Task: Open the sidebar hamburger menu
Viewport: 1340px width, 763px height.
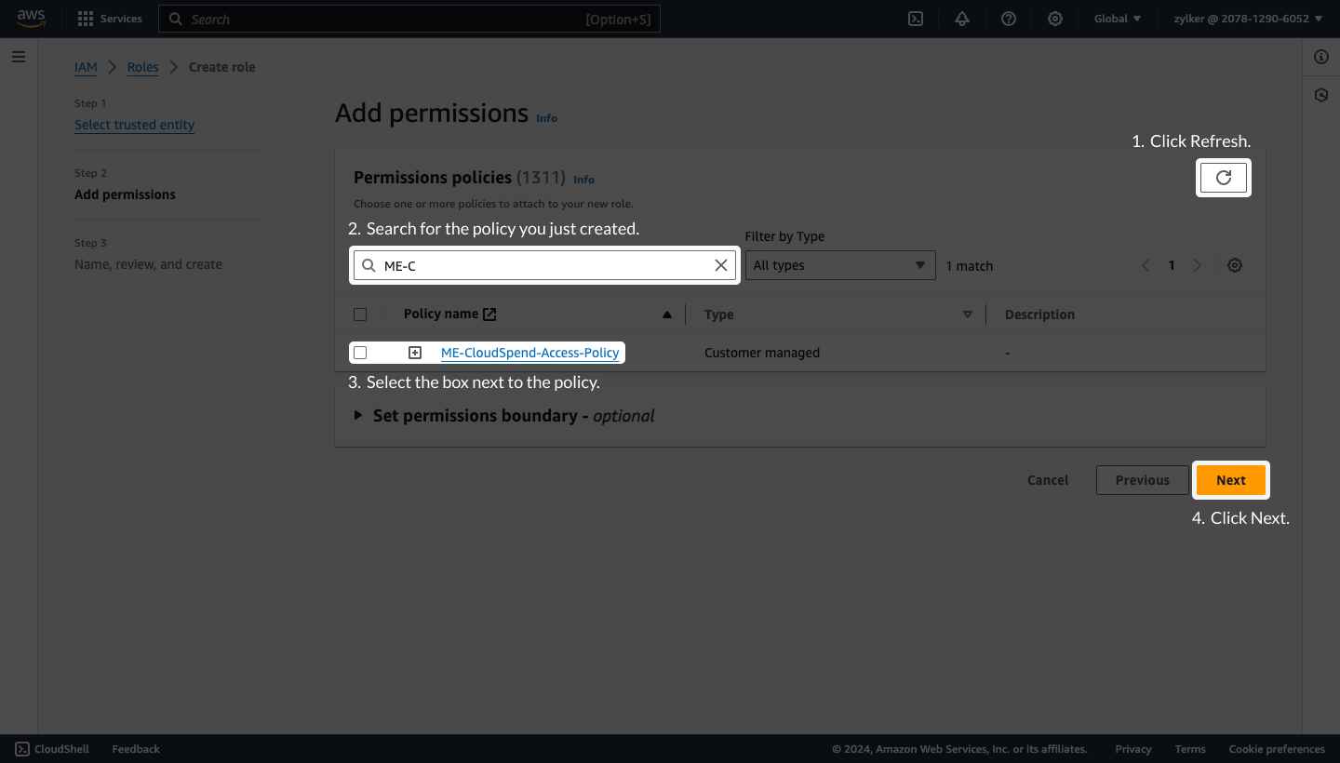Action: coord(18,57)
